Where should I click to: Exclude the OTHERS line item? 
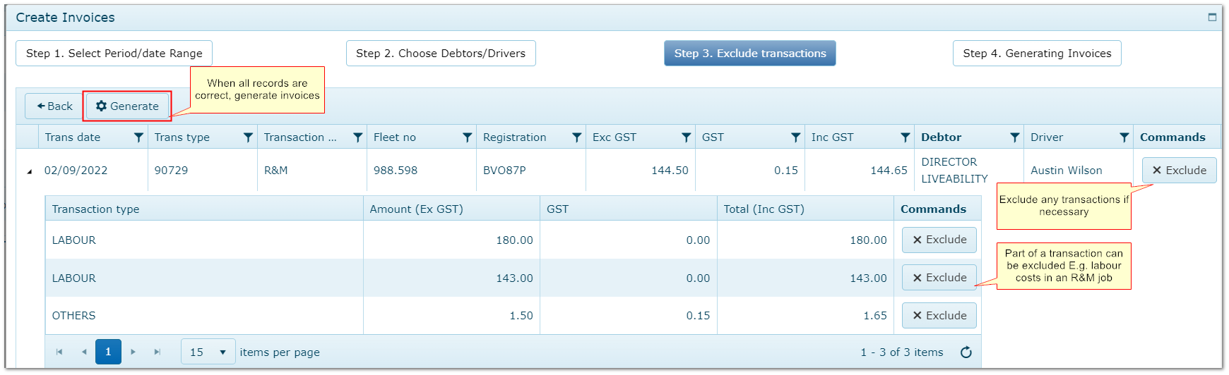(x=939, y=316)
